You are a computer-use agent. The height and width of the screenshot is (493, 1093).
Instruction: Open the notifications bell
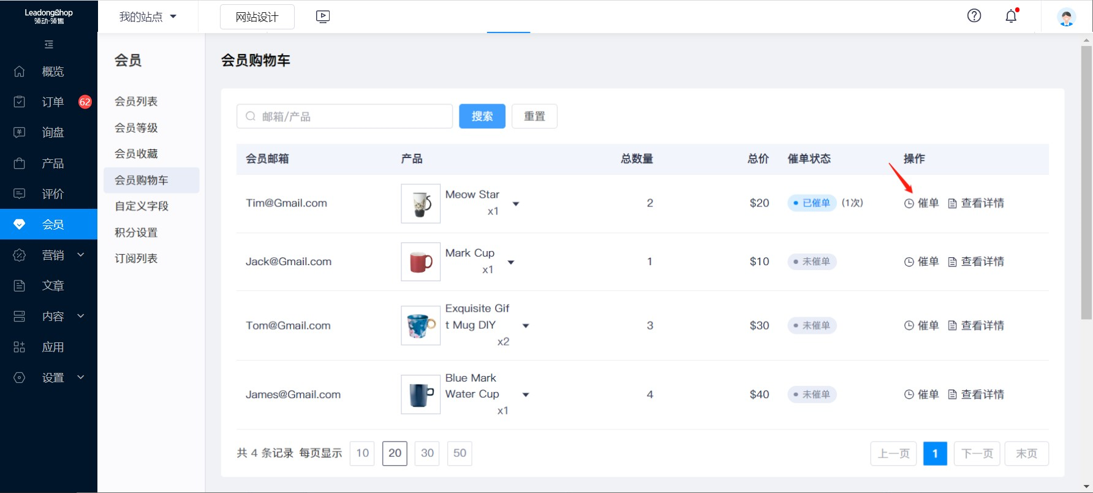tap(1012, 16)
